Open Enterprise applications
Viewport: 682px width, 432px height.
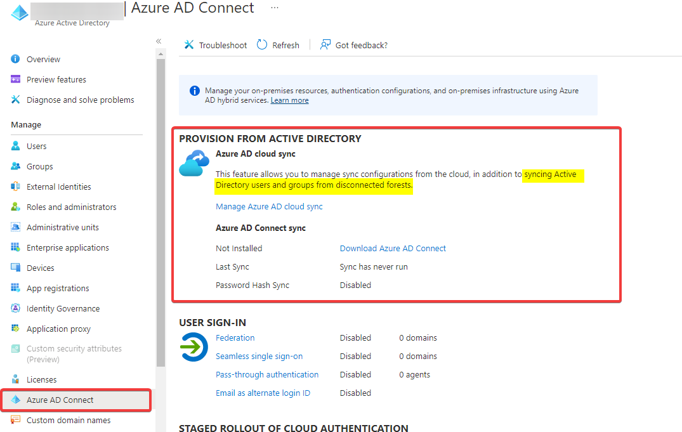tap(67, 247)
